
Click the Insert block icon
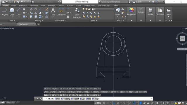click(118, 12)
